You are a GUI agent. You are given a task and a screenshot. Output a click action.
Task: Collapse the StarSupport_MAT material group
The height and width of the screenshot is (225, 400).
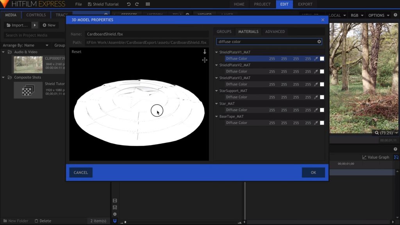[217, 91]
